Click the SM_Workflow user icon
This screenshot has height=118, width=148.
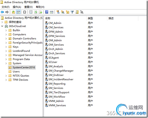coord(46,97)
